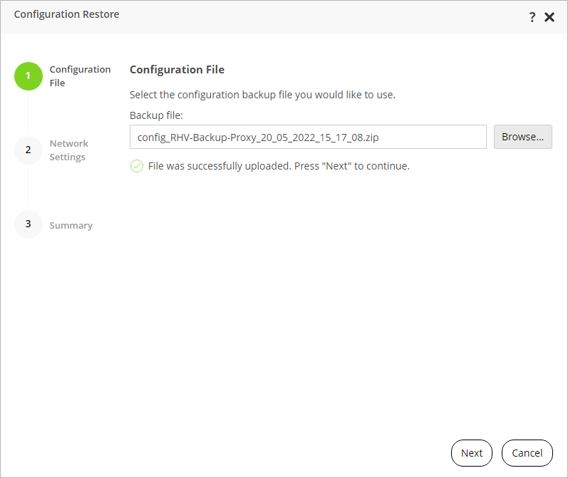Screen dimensions: 568x478
Task: Click the step 2 number circle
Action: (x=29, y=150)
